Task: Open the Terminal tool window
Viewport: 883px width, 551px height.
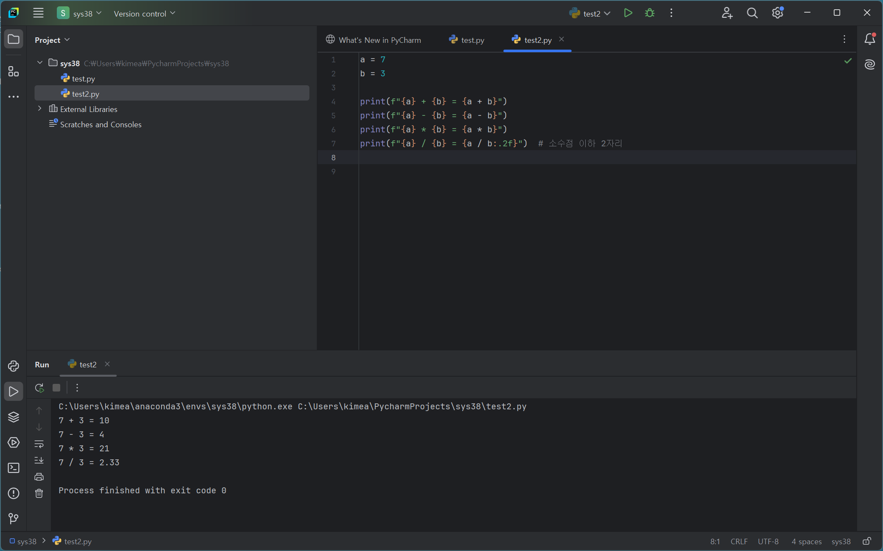Action: [14, 468]
